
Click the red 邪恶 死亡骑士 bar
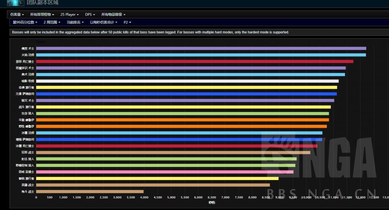(x=194, y=61)
